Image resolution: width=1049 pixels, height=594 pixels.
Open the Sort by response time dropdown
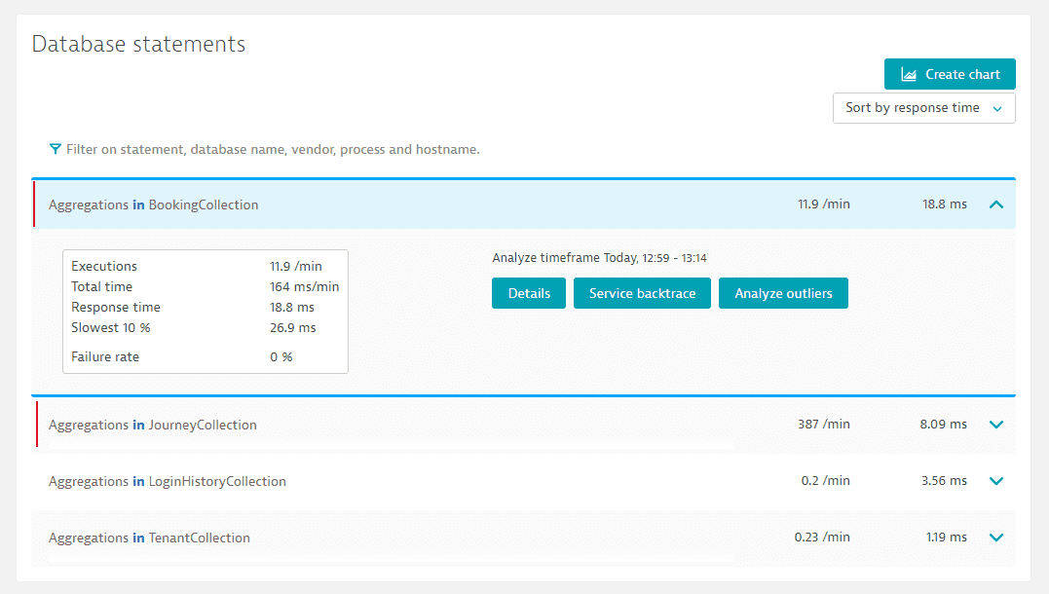(x=924, y=108)
